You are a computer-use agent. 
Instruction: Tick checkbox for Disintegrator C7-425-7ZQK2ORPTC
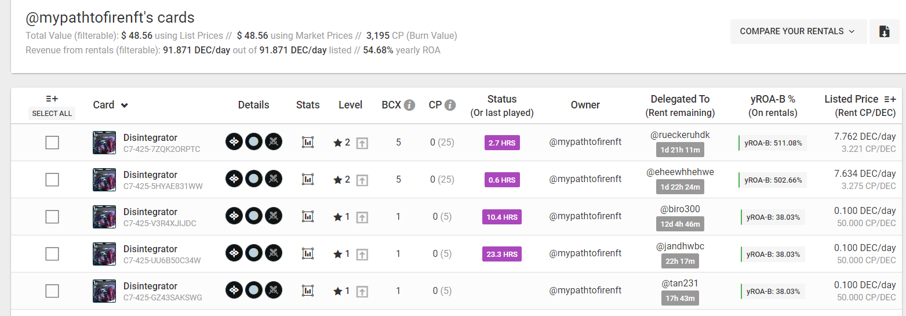click(x=52, y=143)
